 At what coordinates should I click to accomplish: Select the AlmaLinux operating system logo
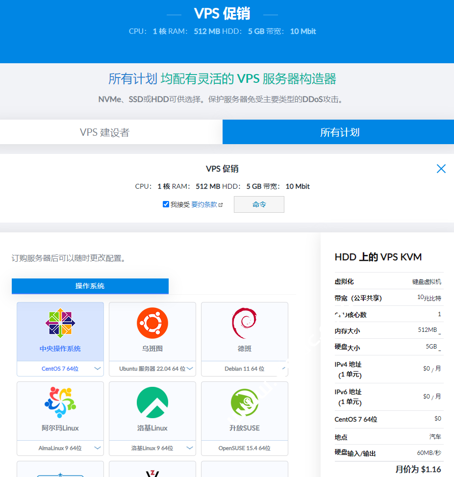(x=60, y=402)
